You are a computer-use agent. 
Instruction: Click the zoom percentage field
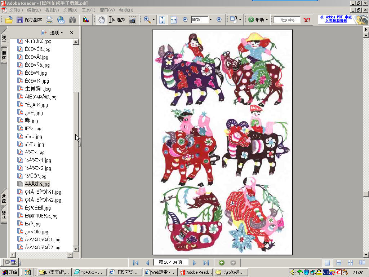(x=200, y=19)
